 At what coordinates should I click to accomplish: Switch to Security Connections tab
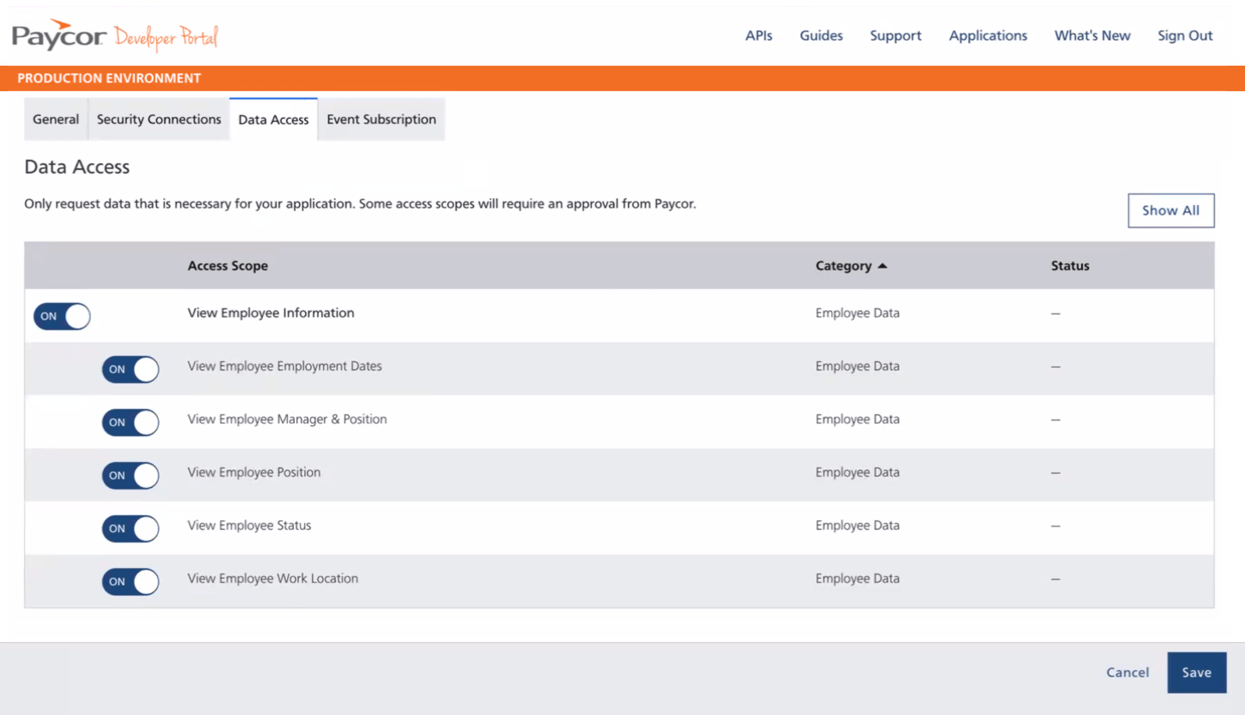159,119
